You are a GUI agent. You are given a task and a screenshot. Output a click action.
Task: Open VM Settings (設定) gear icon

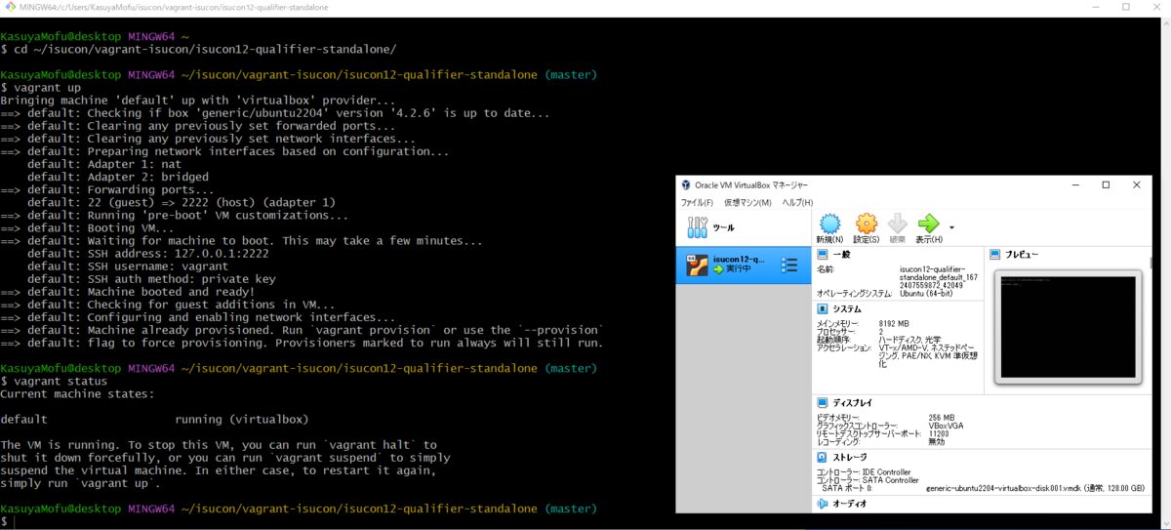pyautogui.click(x=866, y=224)
